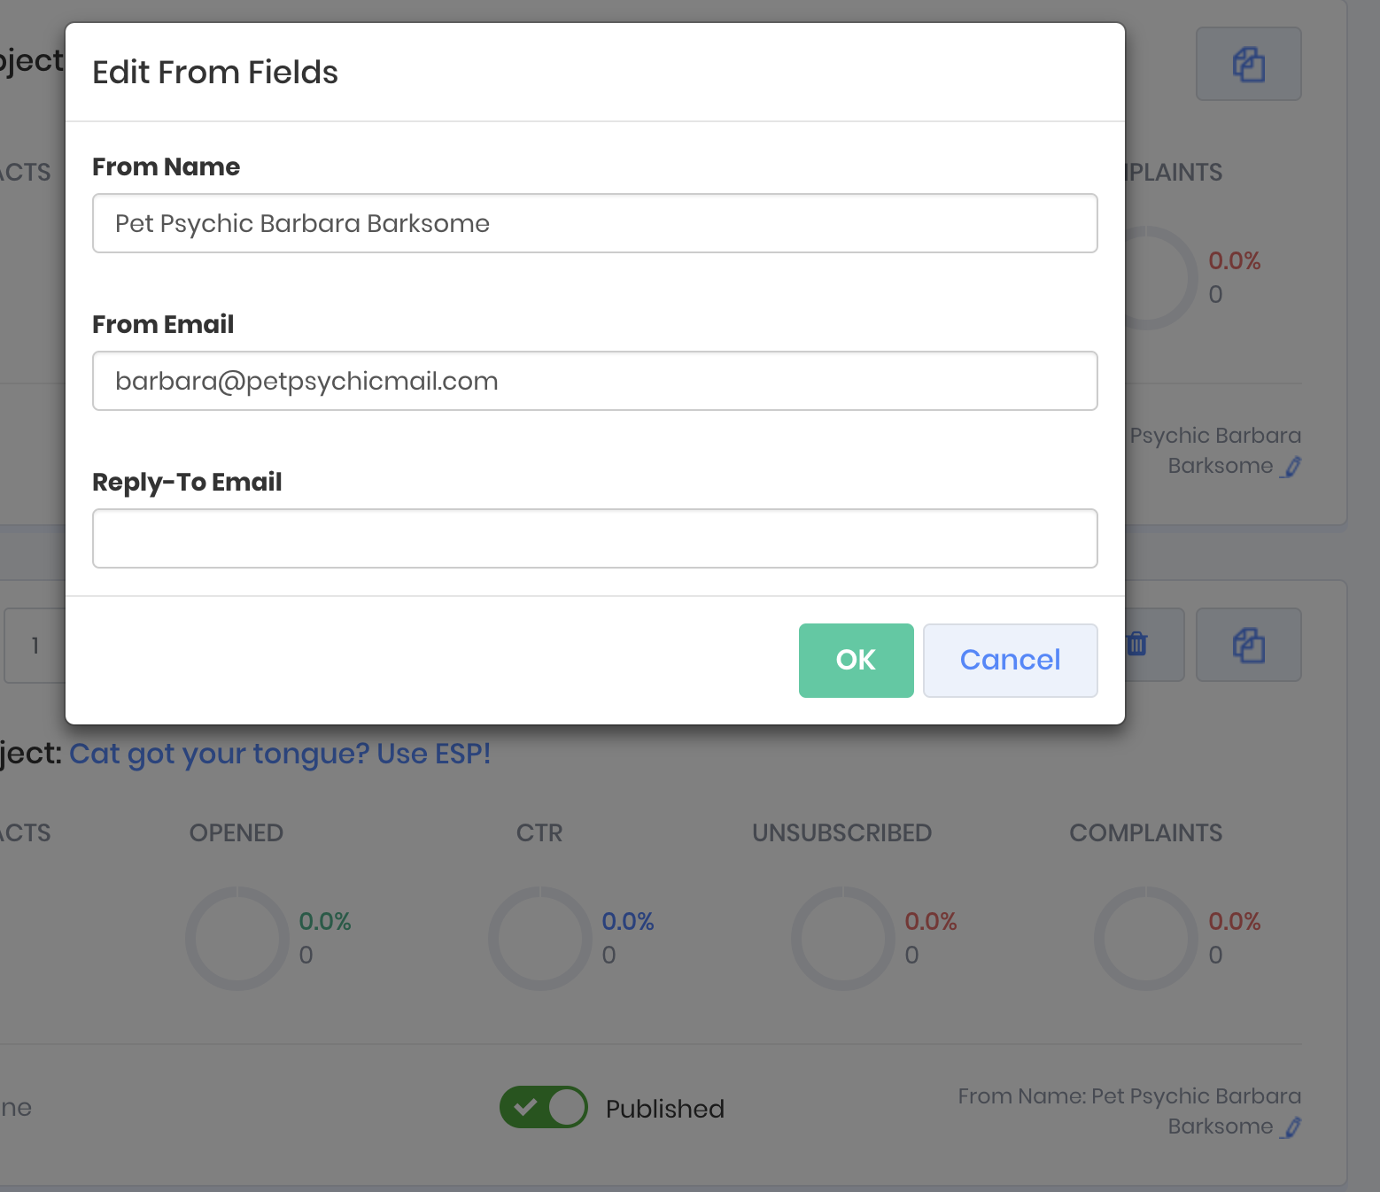This screenshot has width=1380, height=1192.
Task: Open the "Cat got your tongue? Use ESP!" subject link
Action: [x=280, y=754]
